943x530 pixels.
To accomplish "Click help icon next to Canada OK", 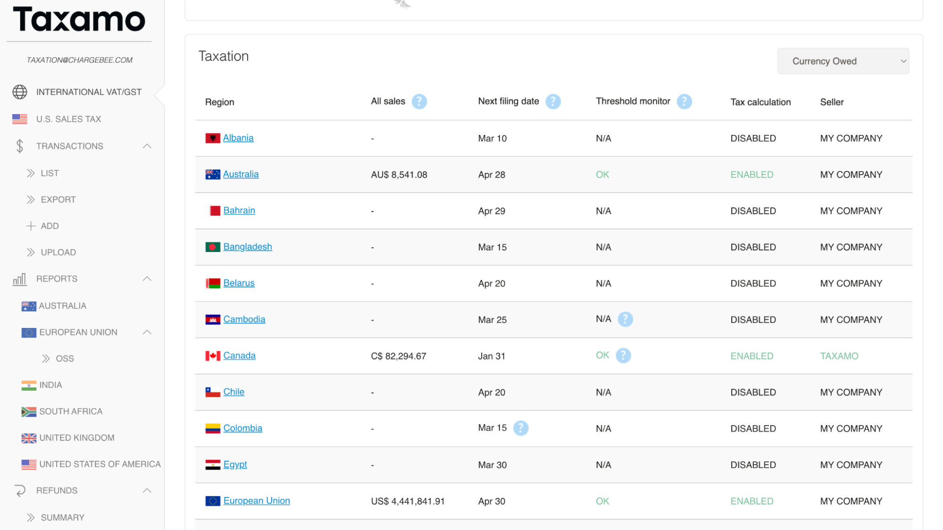I will [623, 355].
